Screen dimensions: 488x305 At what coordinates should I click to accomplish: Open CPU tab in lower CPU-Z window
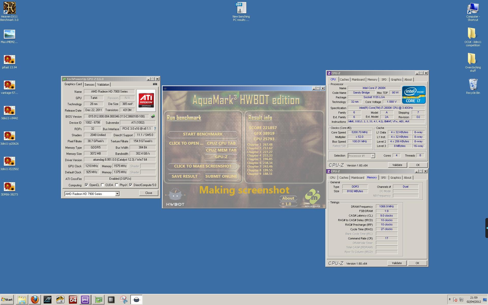click(332, 178)
